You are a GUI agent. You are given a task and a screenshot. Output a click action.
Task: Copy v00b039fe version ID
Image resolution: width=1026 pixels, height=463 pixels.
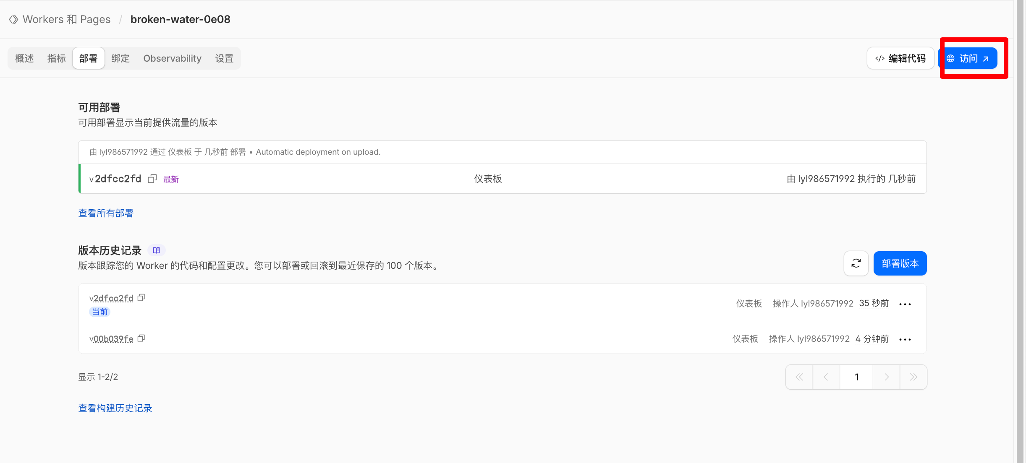click(x=141, y=338)
